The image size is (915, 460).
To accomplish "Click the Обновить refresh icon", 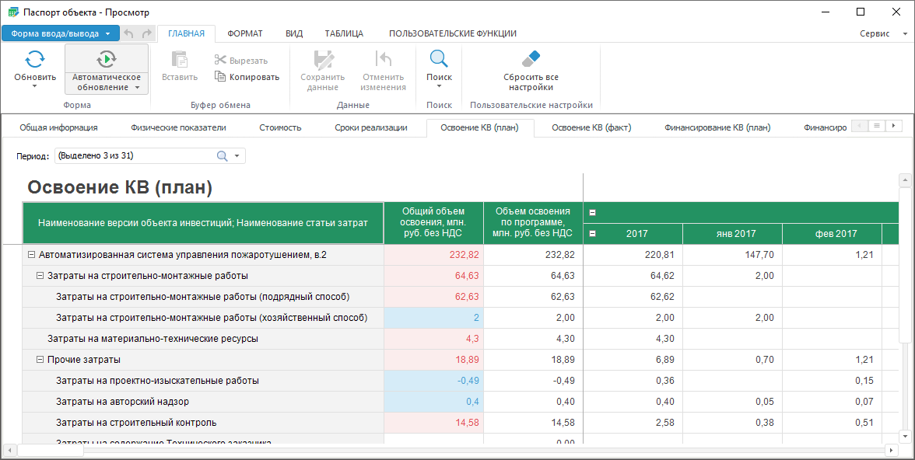I will [35, 59].
